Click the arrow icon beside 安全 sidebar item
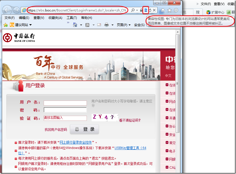Screen dimensions: 236x174 click(x=167, y=134)
